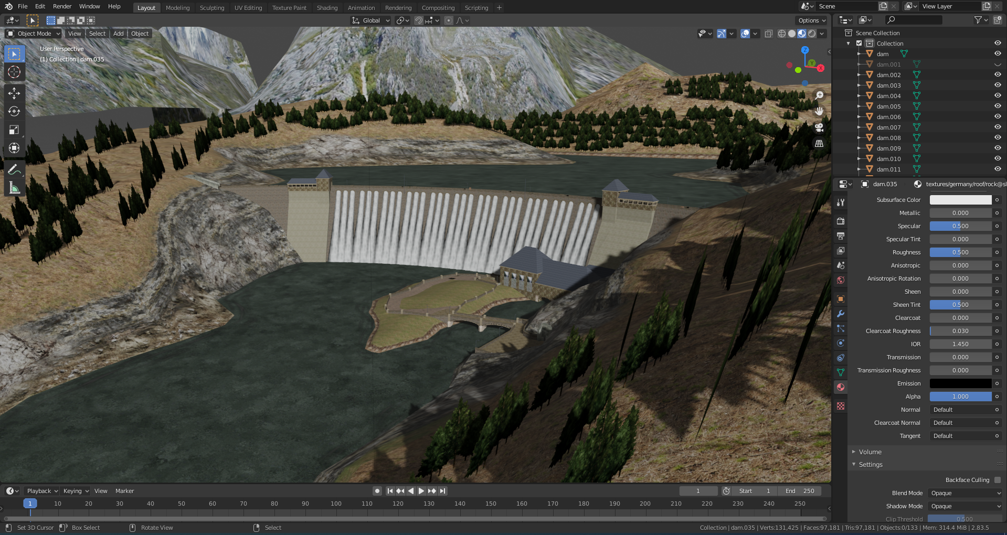
Task: Click the End frame field
Action: [x=800, y=491]
